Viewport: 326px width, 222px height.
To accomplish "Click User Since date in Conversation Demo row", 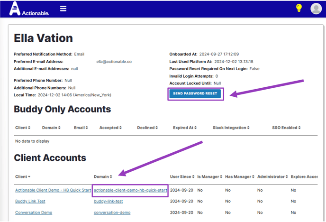I will 181,213.
